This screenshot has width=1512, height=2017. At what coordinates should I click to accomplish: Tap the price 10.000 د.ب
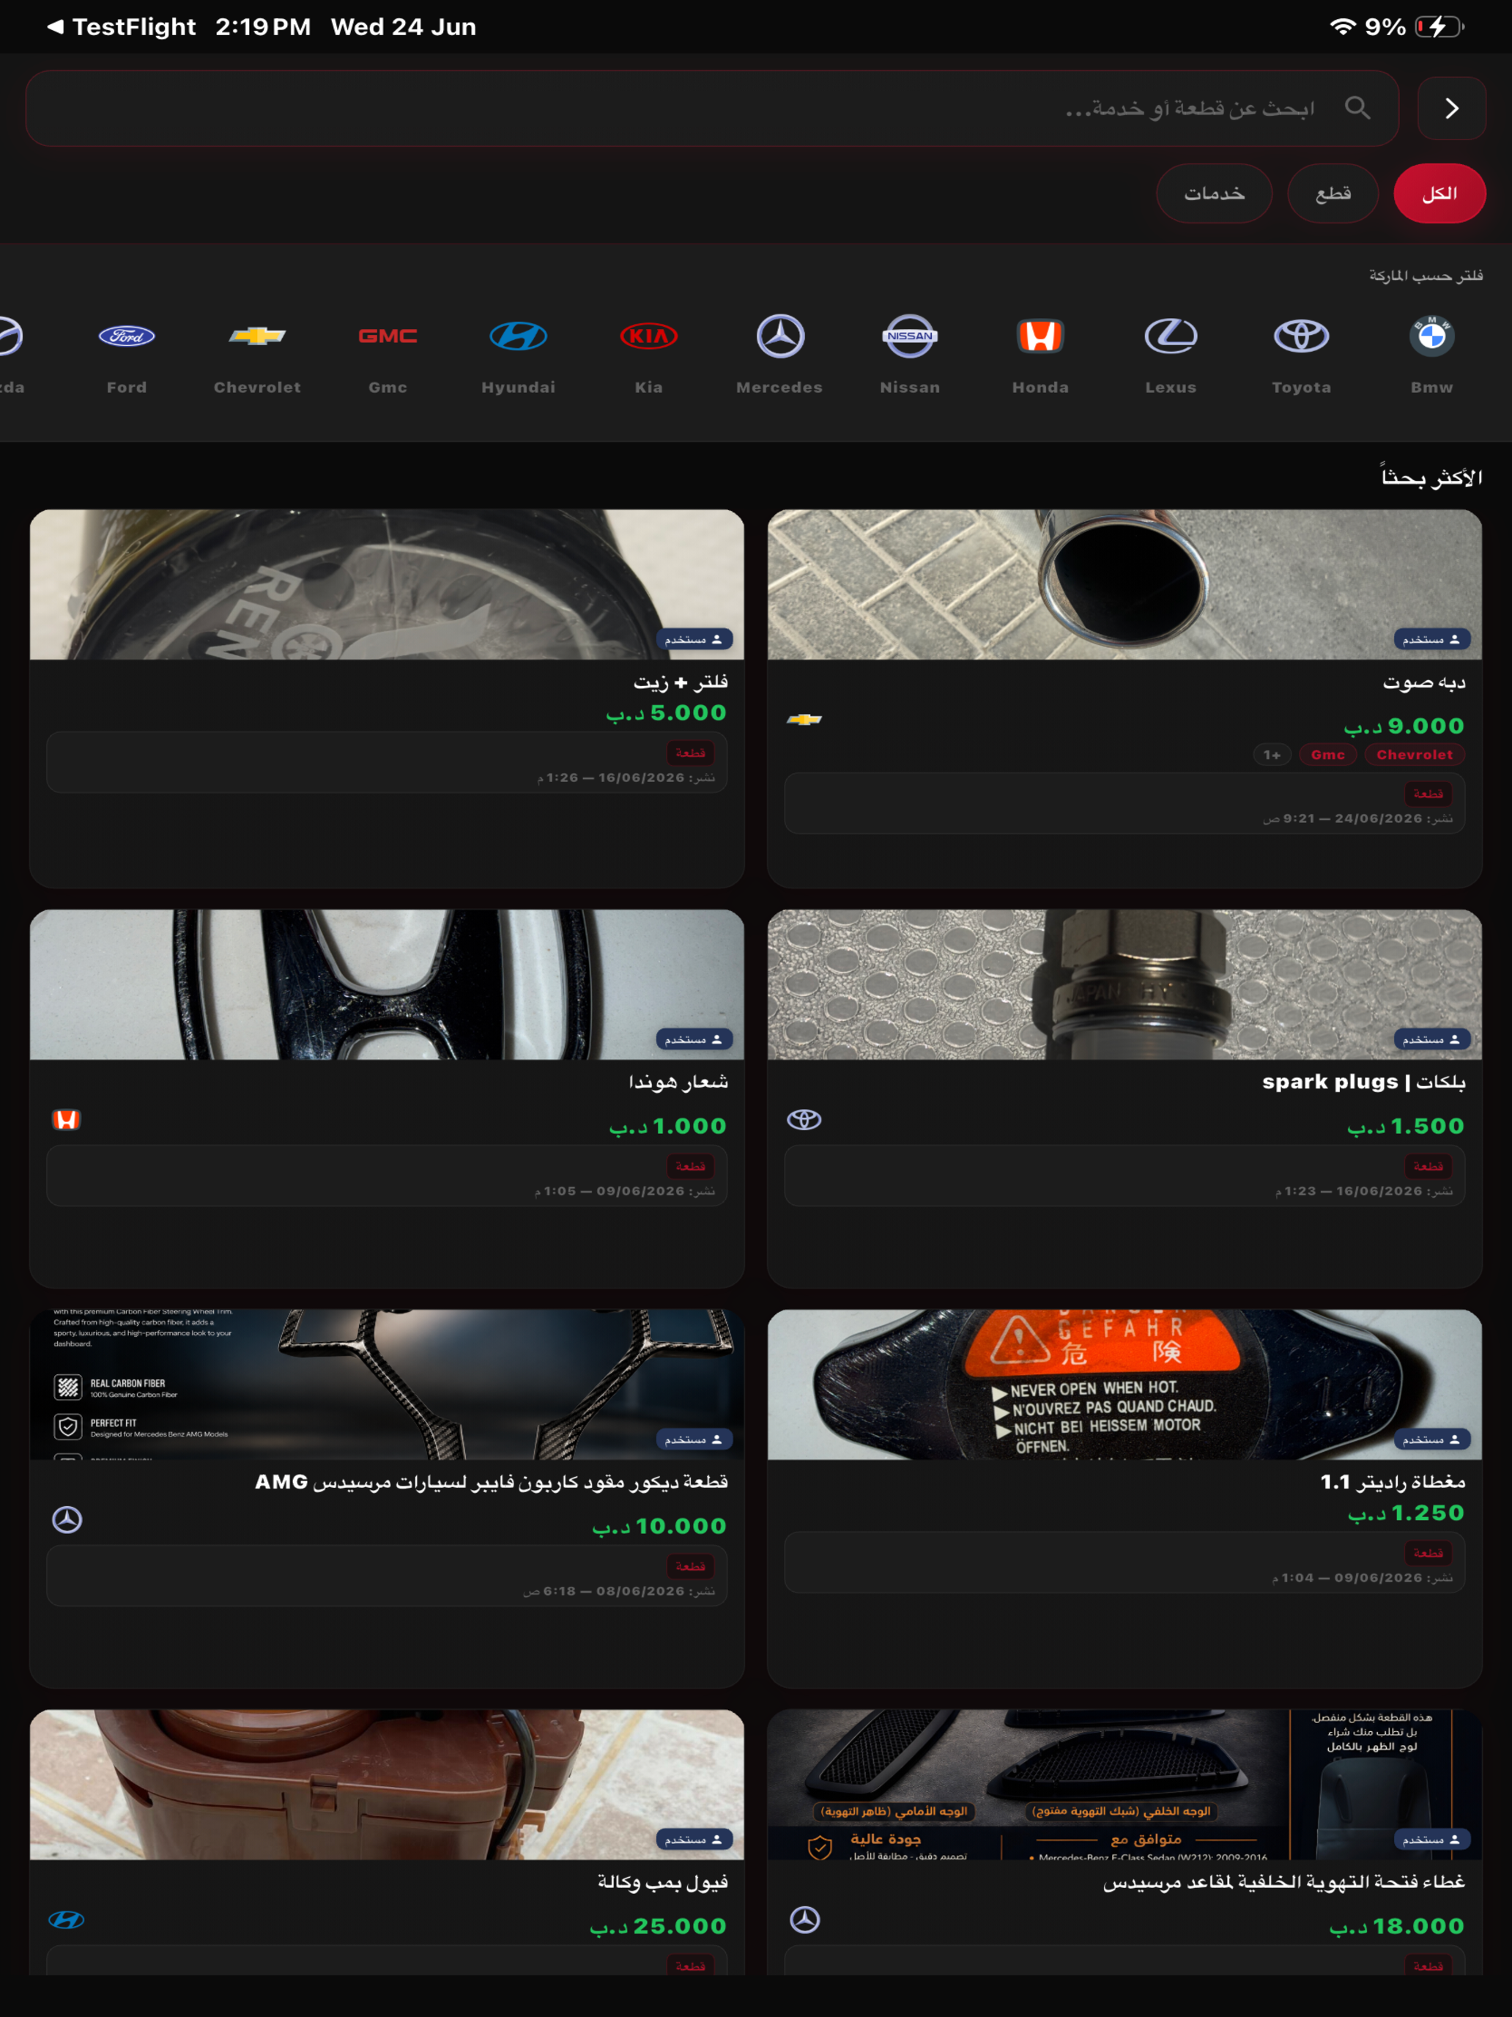pos(659,1525)
